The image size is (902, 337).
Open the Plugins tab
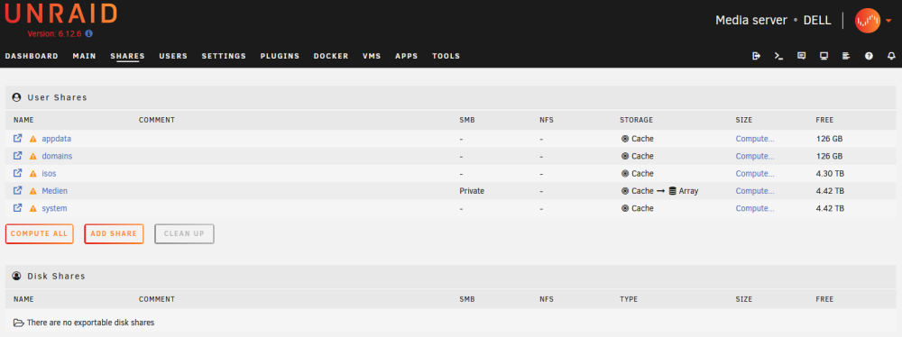point(280,56)
